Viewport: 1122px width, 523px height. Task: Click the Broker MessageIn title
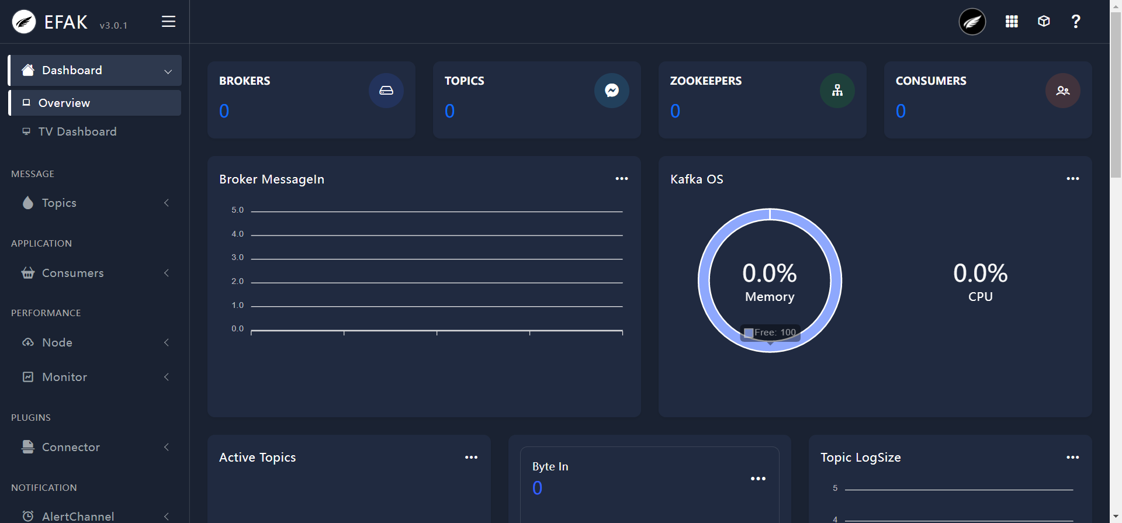272,179
